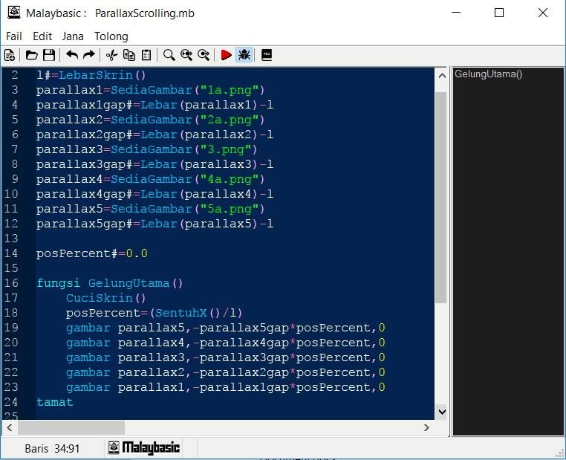Click the vertical scrollbar thumb
This screenshot has height=460, width=566.
pos(441,198)
